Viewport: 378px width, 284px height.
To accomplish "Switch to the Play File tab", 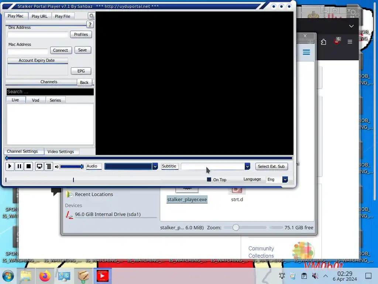I will tap(62, 16).
